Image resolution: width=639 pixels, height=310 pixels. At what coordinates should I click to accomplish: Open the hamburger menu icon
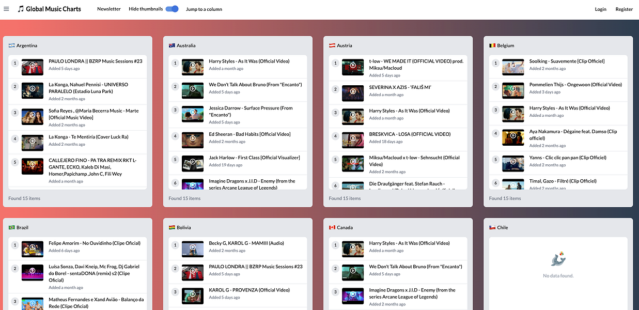(6, 9)
